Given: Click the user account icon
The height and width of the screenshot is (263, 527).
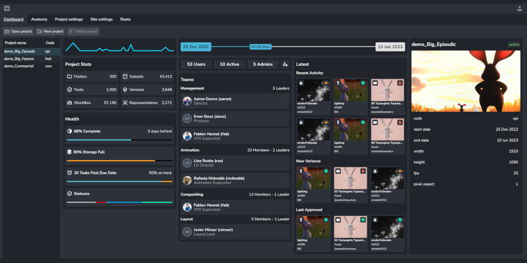Looking at the screenshot, I should (x=519, y=8).
